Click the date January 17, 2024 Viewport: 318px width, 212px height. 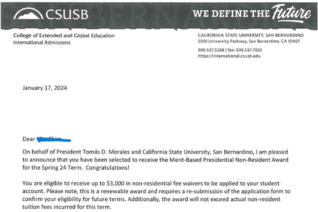45,88
